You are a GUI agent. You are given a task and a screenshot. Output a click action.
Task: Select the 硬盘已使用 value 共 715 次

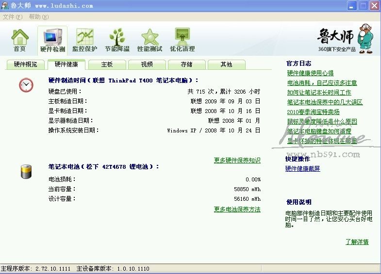coord(224,92)
